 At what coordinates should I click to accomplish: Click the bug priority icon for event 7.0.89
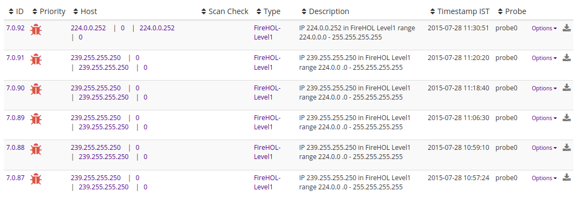point(36,119)
